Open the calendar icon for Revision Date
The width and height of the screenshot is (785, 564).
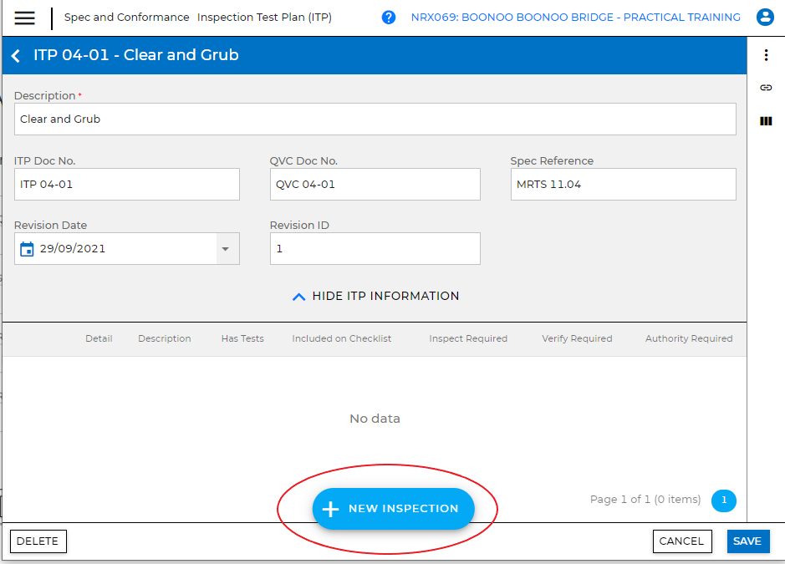pos(27,249)
